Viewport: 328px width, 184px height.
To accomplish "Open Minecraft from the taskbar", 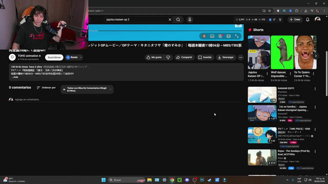I will (x=180, y=180).
